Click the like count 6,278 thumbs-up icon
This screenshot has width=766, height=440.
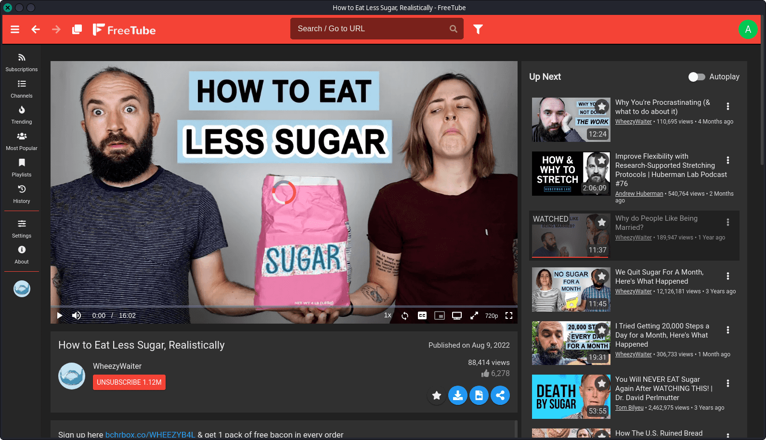point(485,374)
